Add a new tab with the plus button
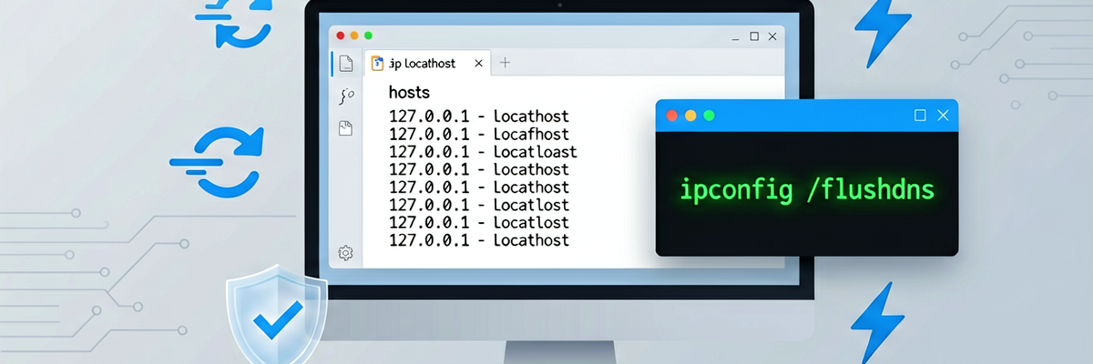Screen dimensions: 1093x364 [x=505, y=63]
